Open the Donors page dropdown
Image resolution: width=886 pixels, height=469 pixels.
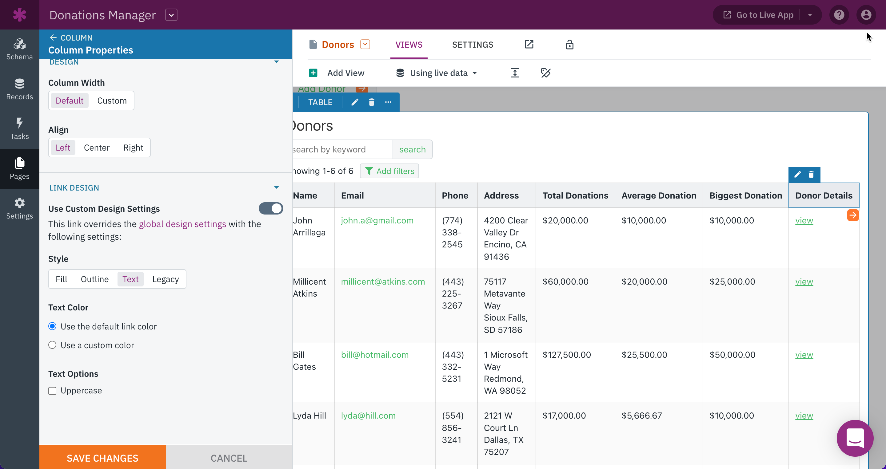365,44
